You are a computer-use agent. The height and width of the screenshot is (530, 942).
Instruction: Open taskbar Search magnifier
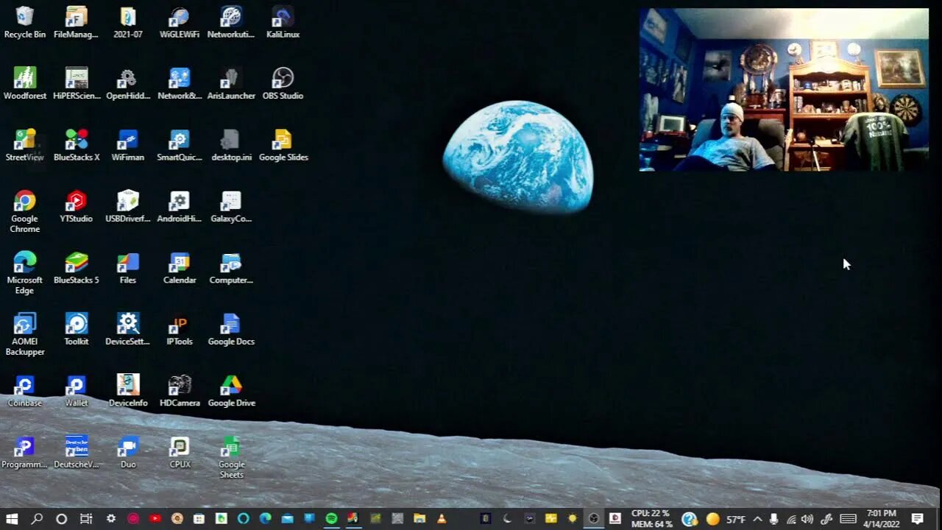point(37,519)
